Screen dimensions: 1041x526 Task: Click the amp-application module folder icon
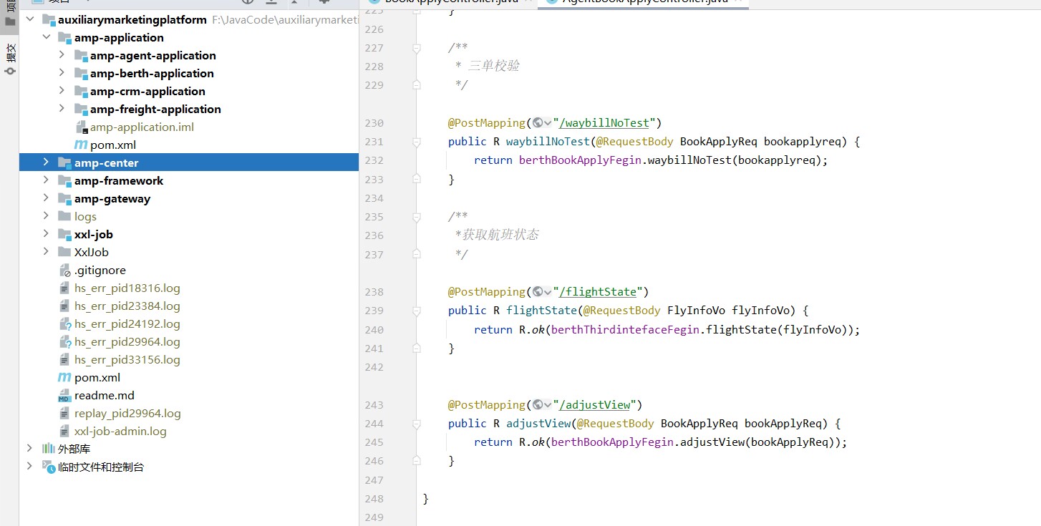click(x=64, y=38)
